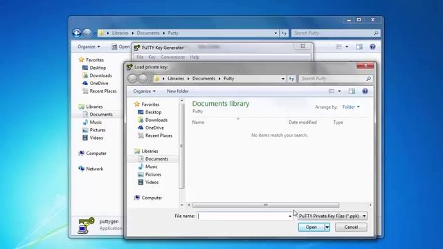This screenshot has height=249, width=443.
Task: Click Cancel button in dialog
Action: 351,228
